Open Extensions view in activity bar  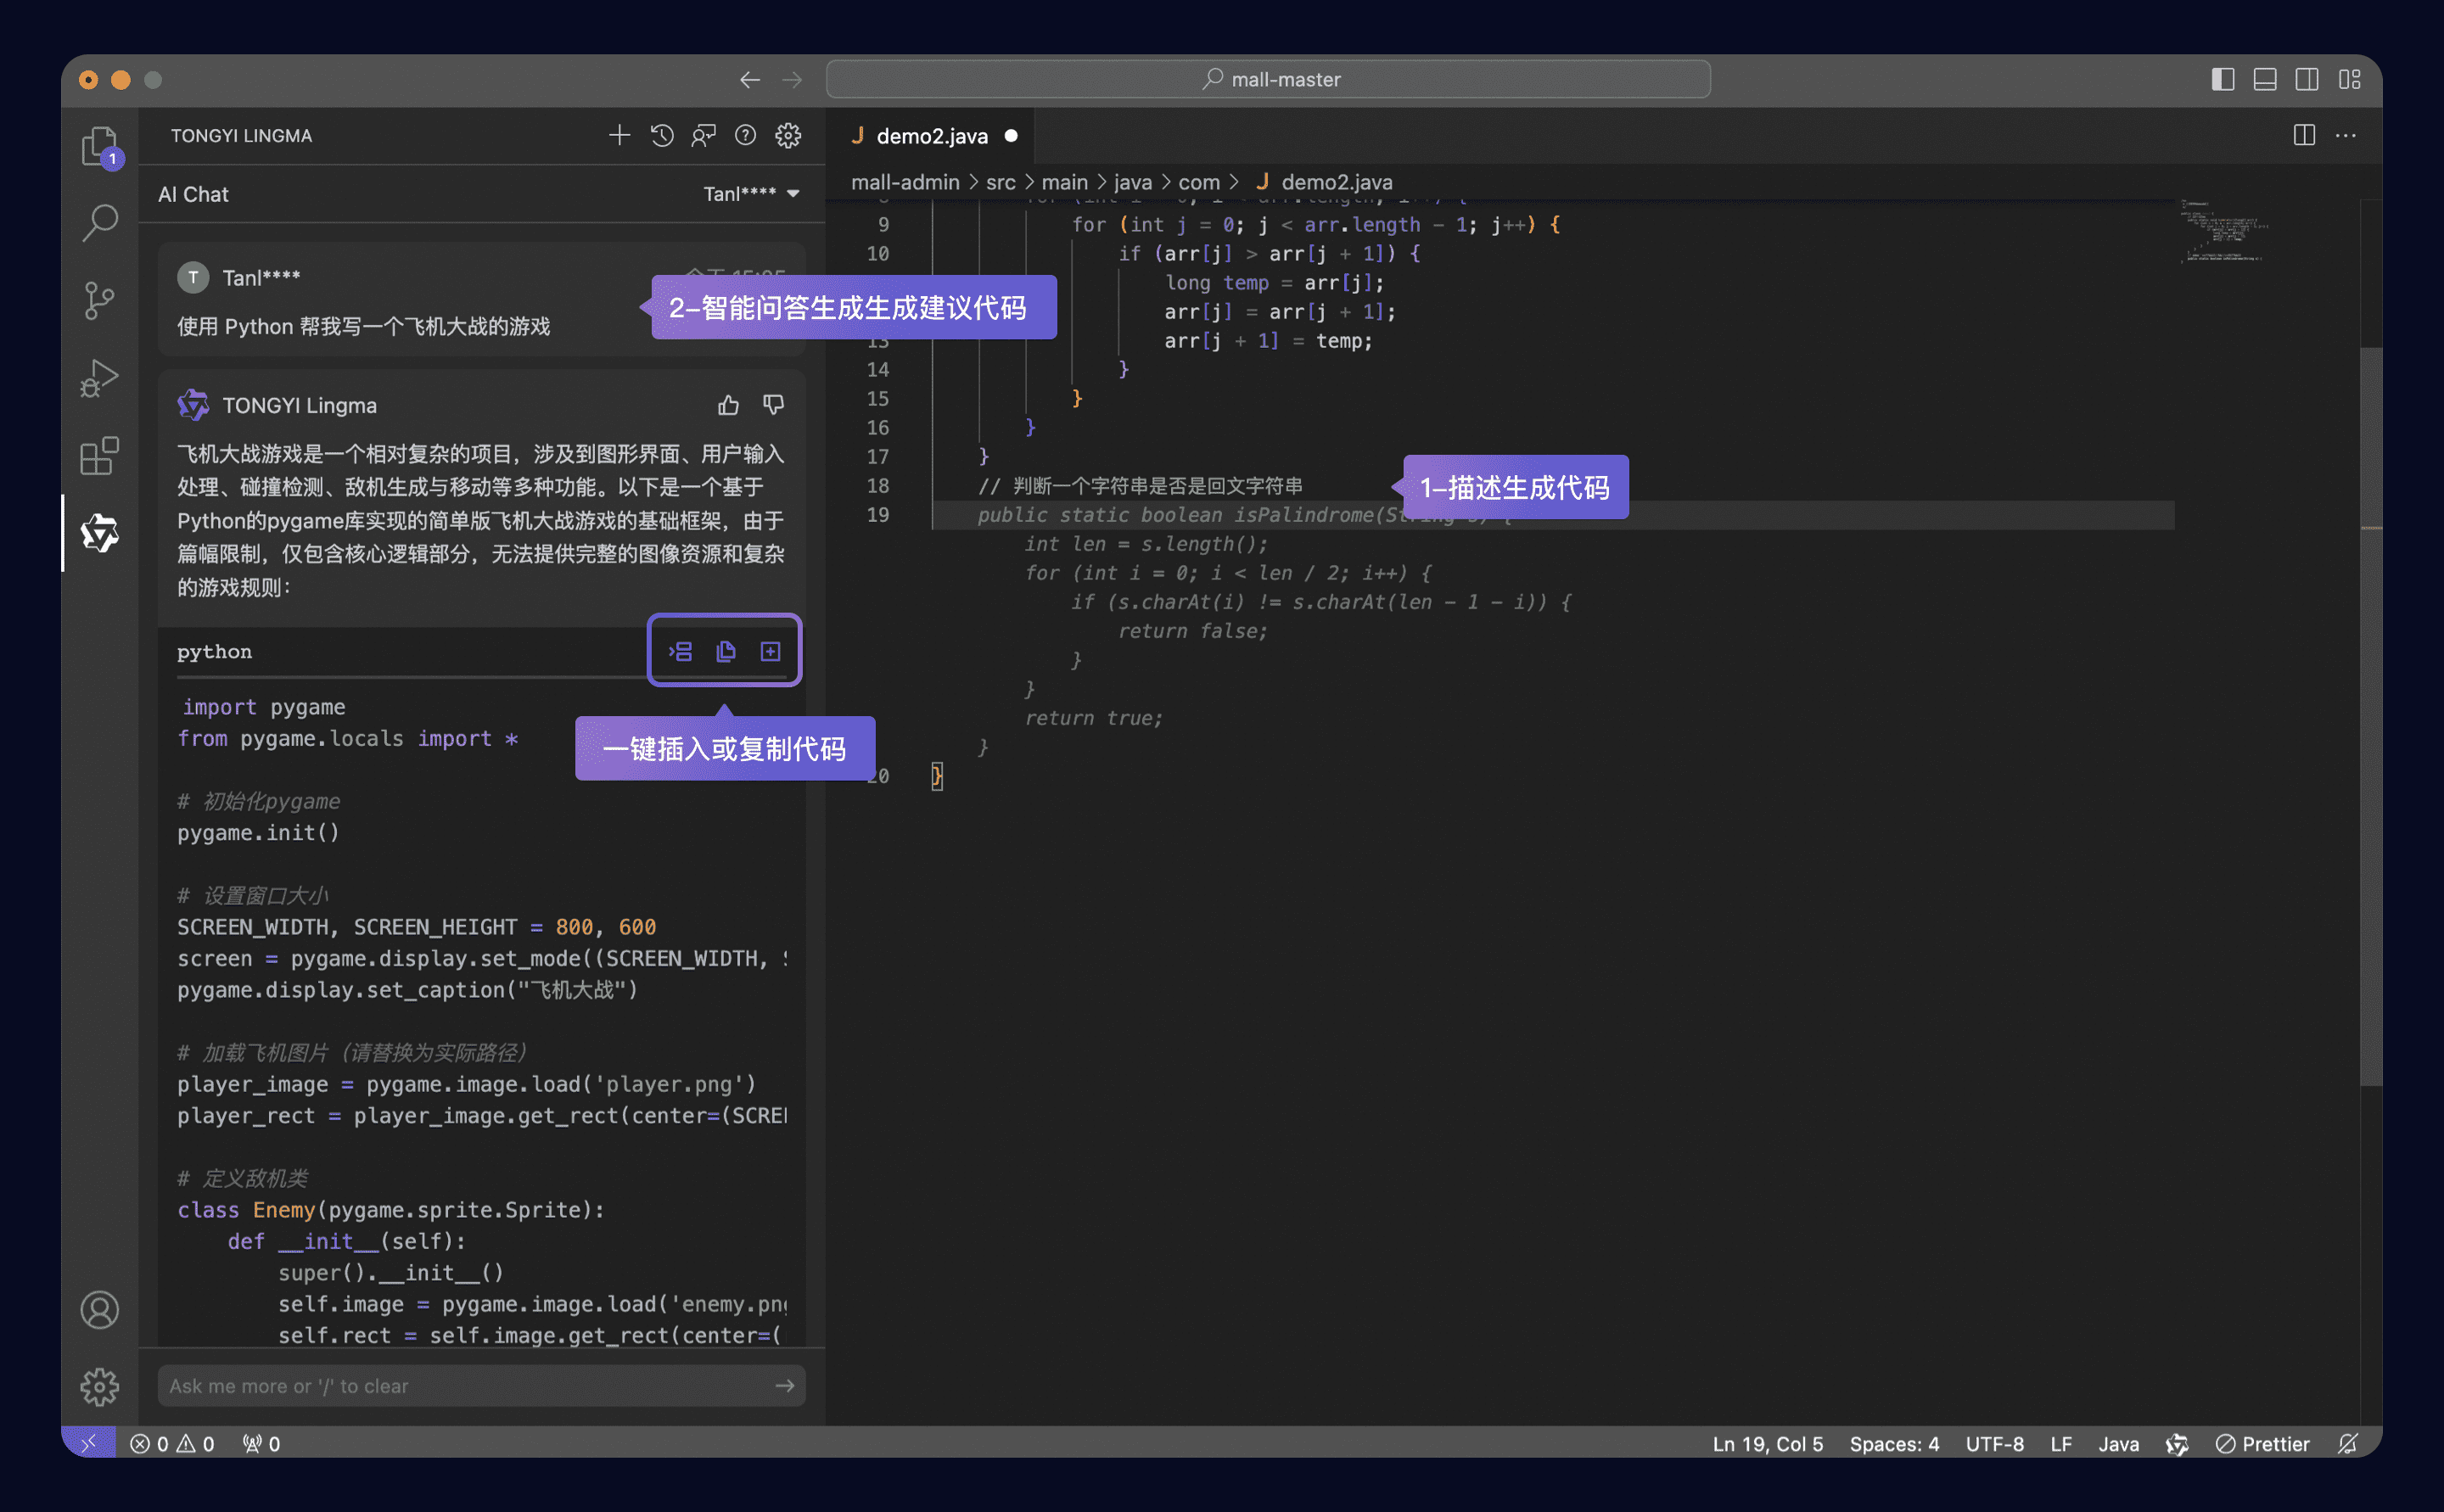(99, 456)
